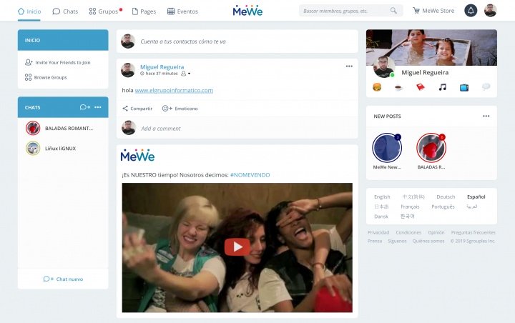Switch language to English
This screenshot has height=323, width=515.
pyautogui.click(x=382, y=197)
